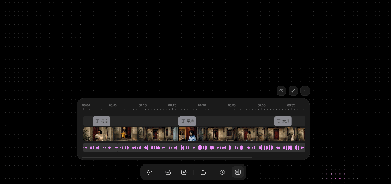391x184 pixels.
Task: Click the timeline horizontal scrollbar
Action: tap(167, 158)
